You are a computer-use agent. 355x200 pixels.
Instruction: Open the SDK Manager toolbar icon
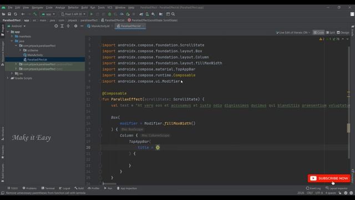pos(153,14)
